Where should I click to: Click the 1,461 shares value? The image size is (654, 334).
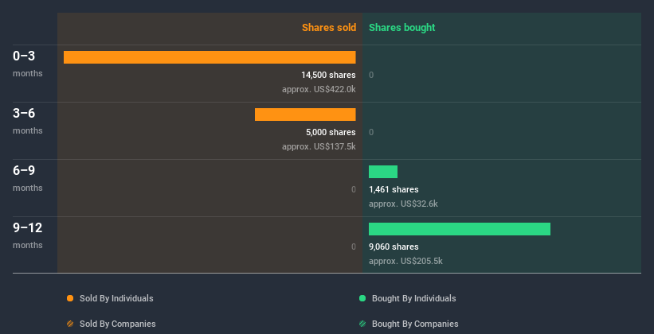point(394,189)
